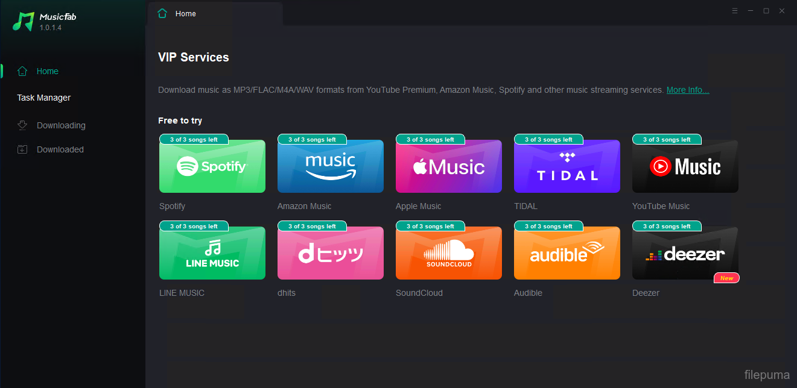Choose the SoundCloud service tile
797x388 pixels.
[x=448, y=254]
